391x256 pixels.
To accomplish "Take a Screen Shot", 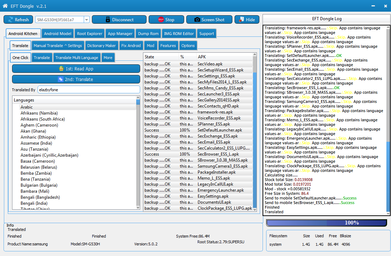I will click(209, 20).
